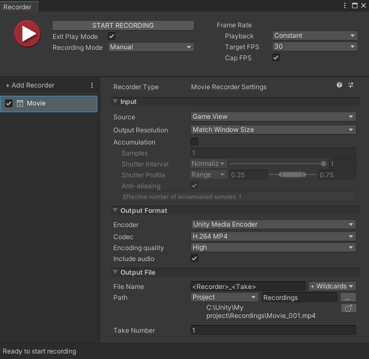Image resolution: width=369 pixels, height=359 pixels.
Task: Collapse the Output Format section
Action: pos(116,210)
